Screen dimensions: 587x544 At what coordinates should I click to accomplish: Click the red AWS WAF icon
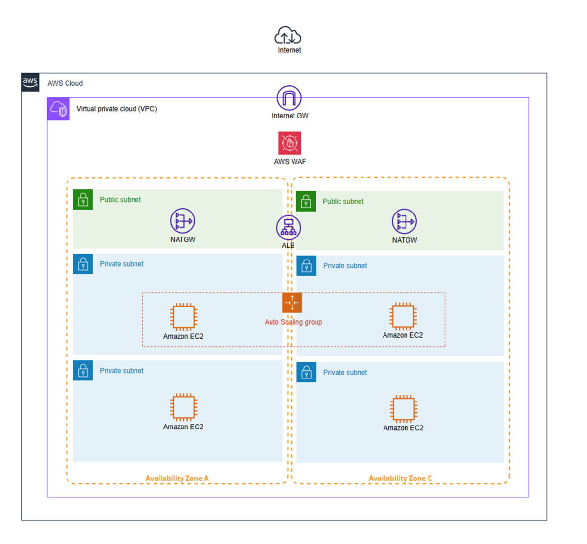point(290,143)
